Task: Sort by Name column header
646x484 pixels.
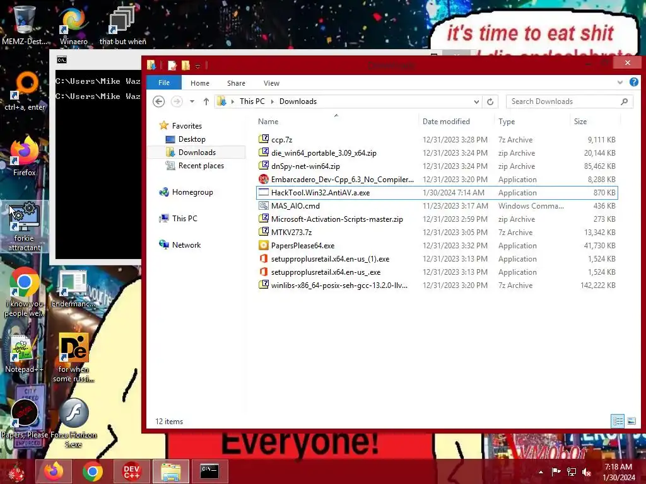Action: 337,122
